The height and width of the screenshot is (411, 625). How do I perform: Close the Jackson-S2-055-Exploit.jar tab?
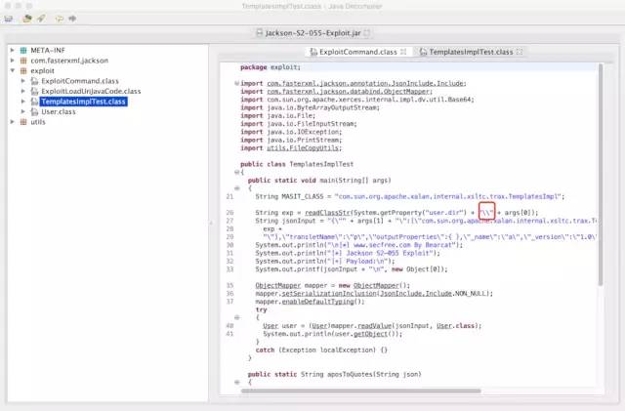[x=367, y=33]
